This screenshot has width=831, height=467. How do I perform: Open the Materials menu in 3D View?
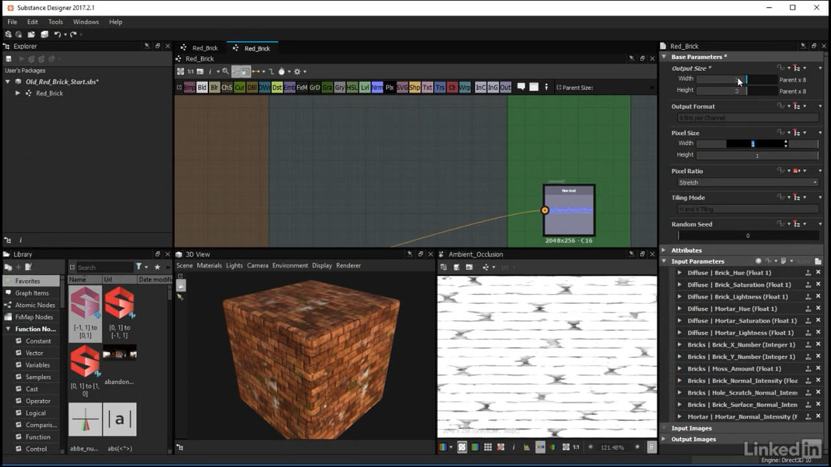tap(209, 265)
